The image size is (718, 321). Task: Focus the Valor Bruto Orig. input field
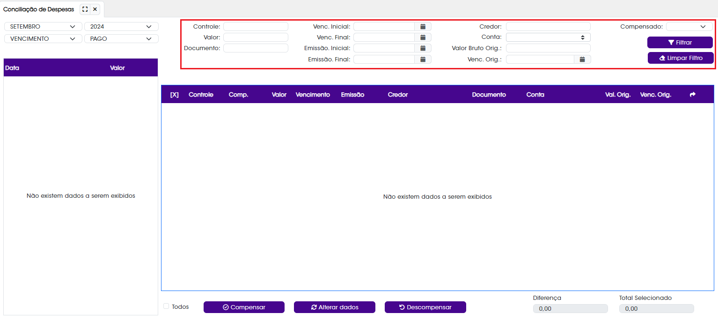(x=548, y=48)
